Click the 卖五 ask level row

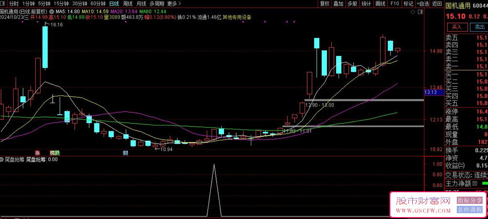coord(467,38)
